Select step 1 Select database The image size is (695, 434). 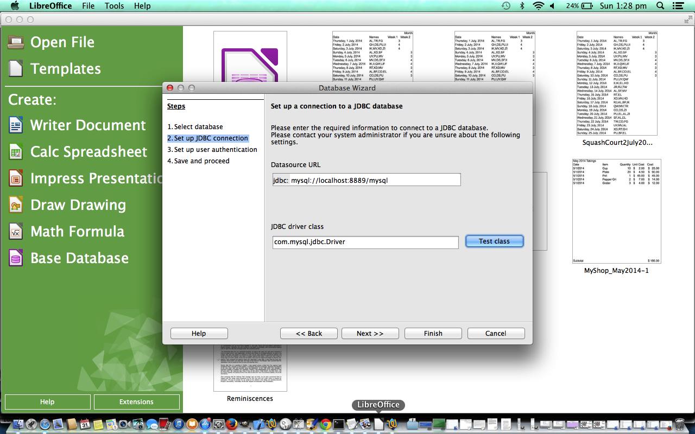pyautogui.click(x=195, y=127)
